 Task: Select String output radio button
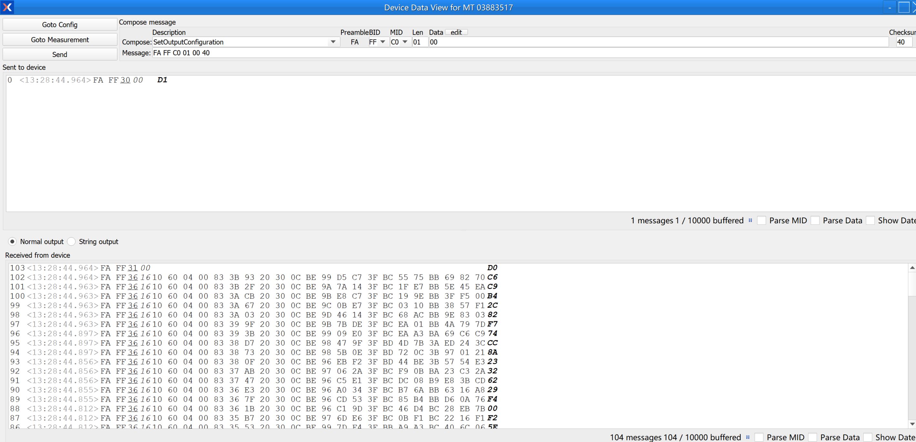[x=71, y=241]
